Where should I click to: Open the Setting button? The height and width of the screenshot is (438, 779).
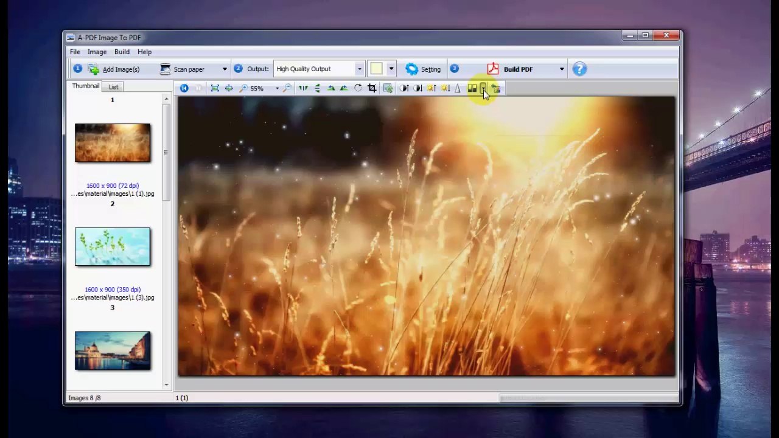pyautogui.click(x=423, y=69)
